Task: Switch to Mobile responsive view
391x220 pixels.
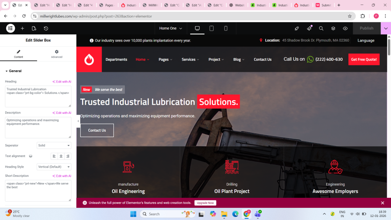Action: point(226,28)
